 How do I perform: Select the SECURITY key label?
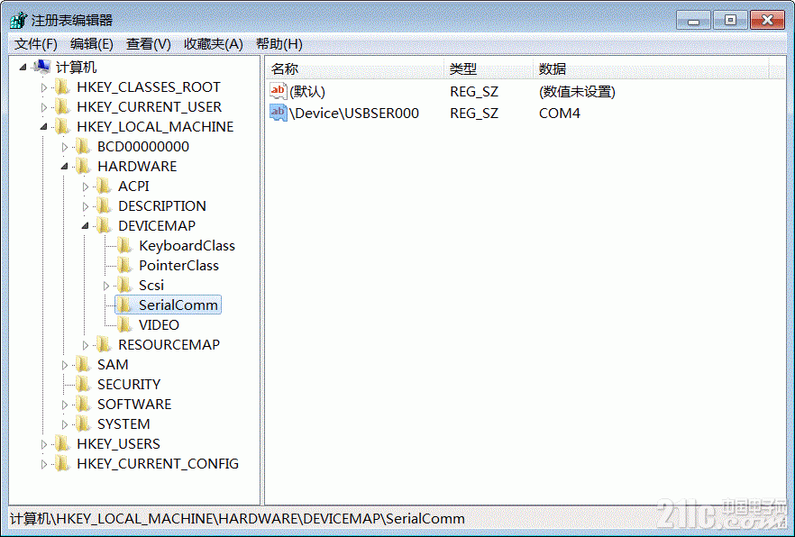[129, 385]
